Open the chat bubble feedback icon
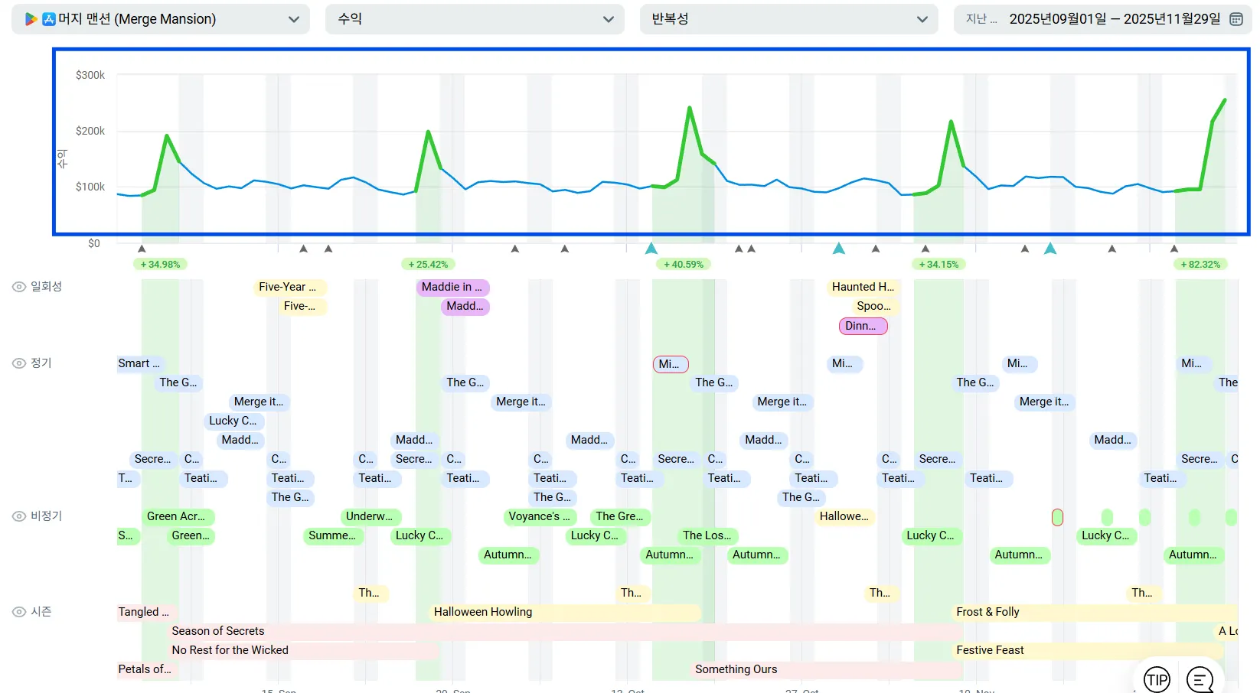Image resolution: width=1260 pixels, height=693 pixels. click(x=1200, y=679)
